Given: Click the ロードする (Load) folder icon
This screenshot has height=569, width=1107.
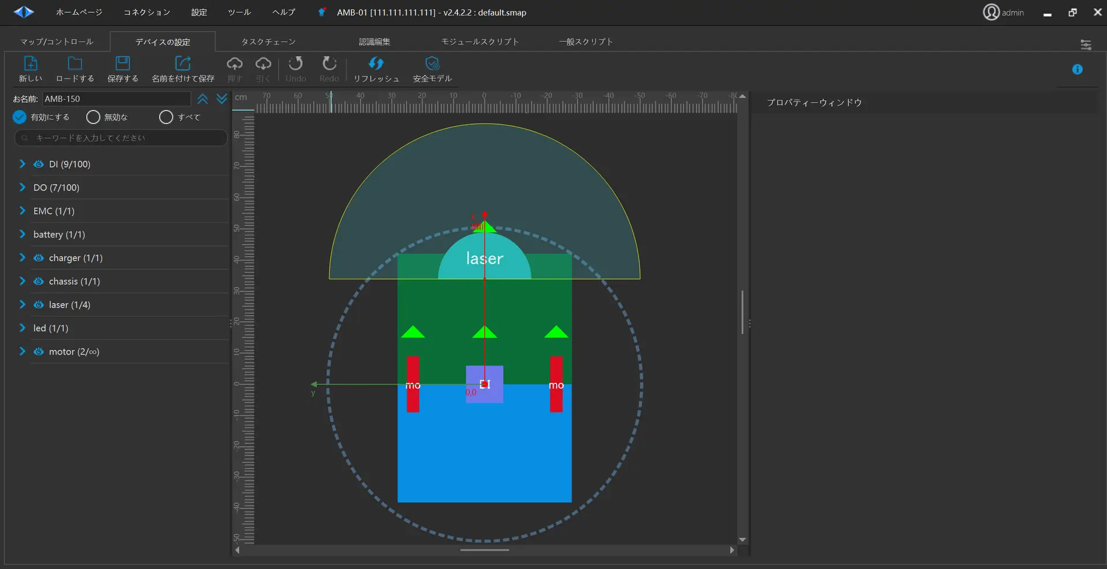Looking at the screenshot, I should pyautogui.click(x=75, y=63).
